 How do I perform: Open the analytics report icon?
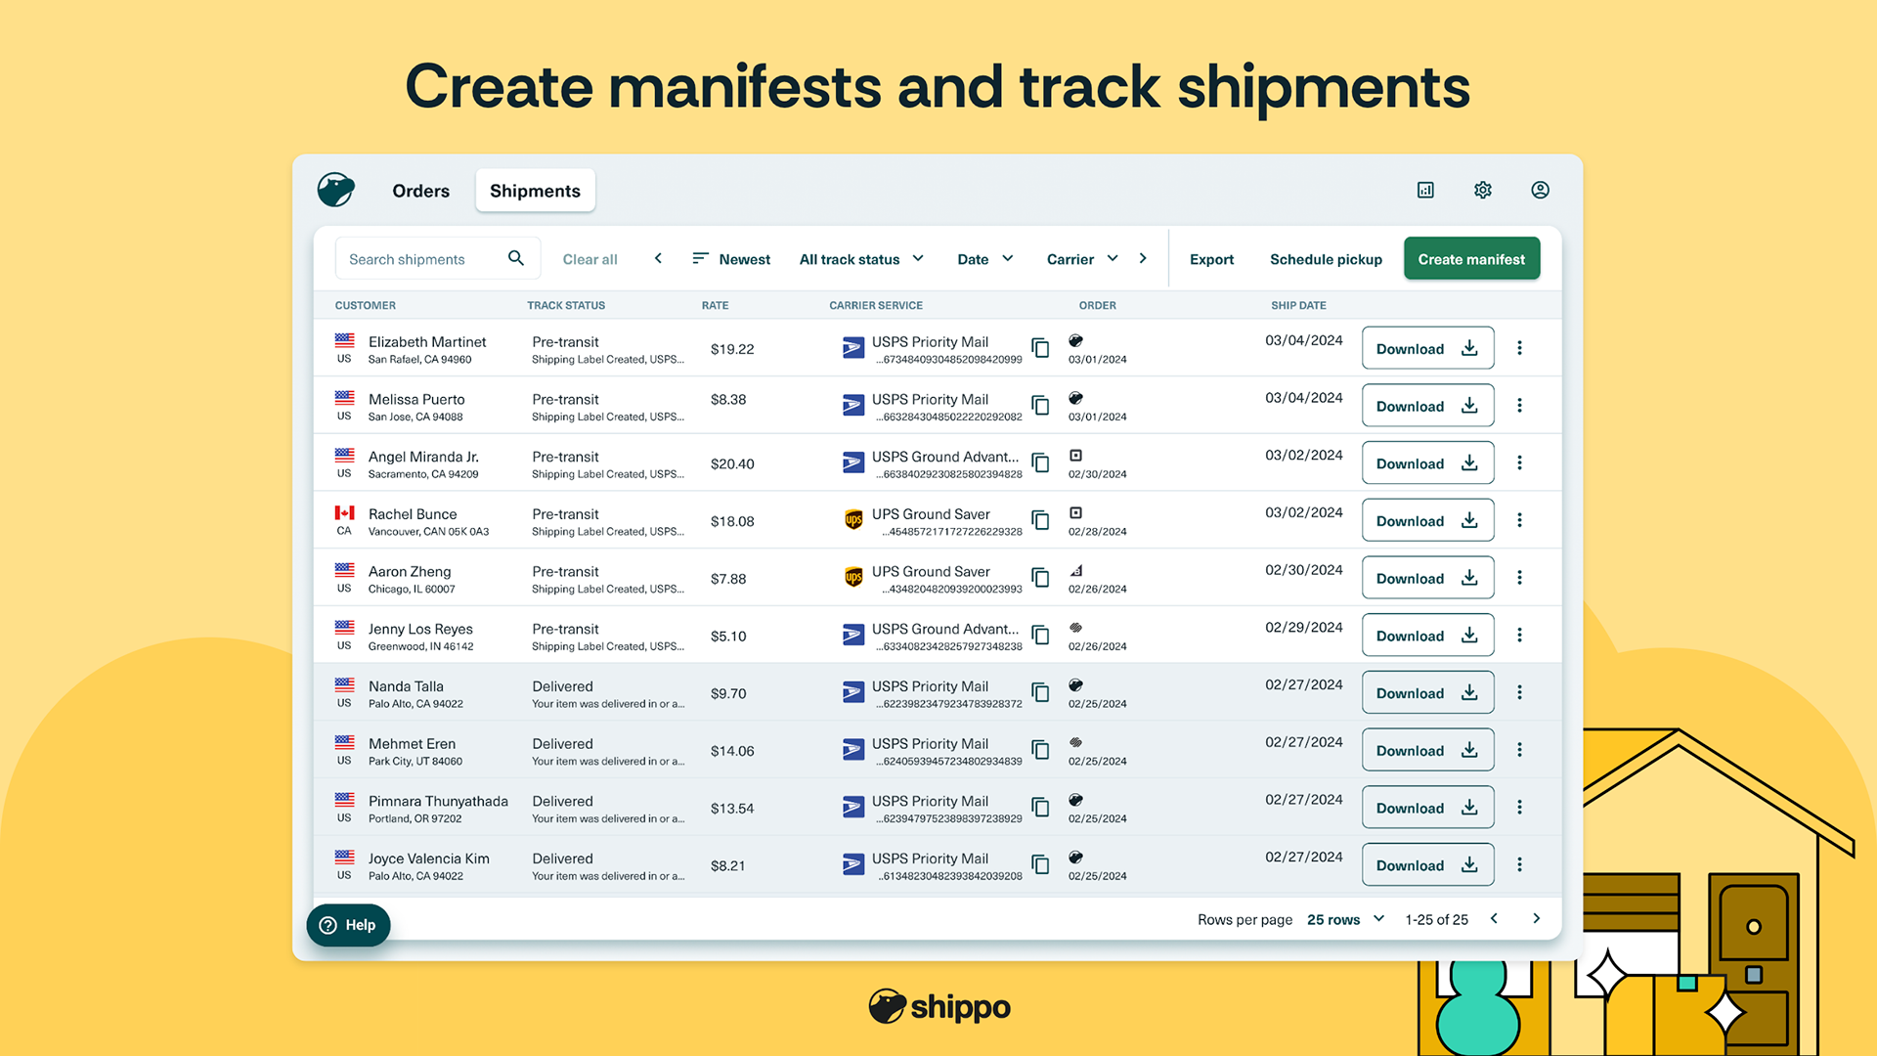click(1425, 190)
